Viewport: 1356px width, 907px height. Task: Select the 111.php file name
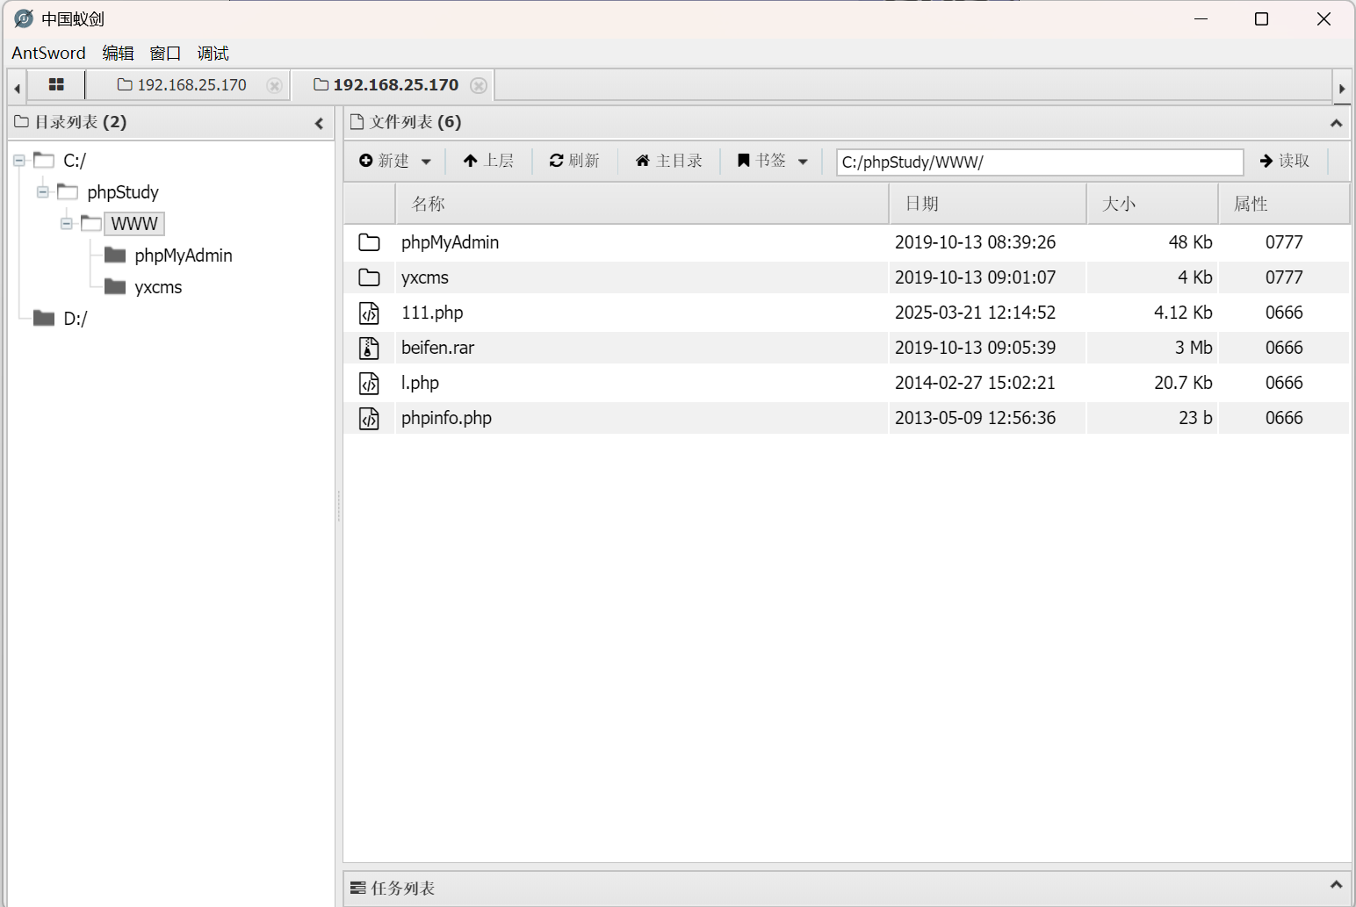coord(432,313)
